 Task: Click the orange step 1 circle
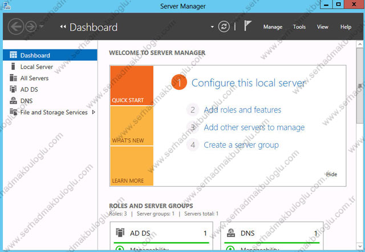(x=179, y=82)
